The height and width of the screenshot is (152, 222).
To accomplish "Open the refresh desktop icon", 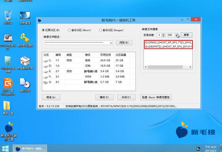I will point(25,17).
